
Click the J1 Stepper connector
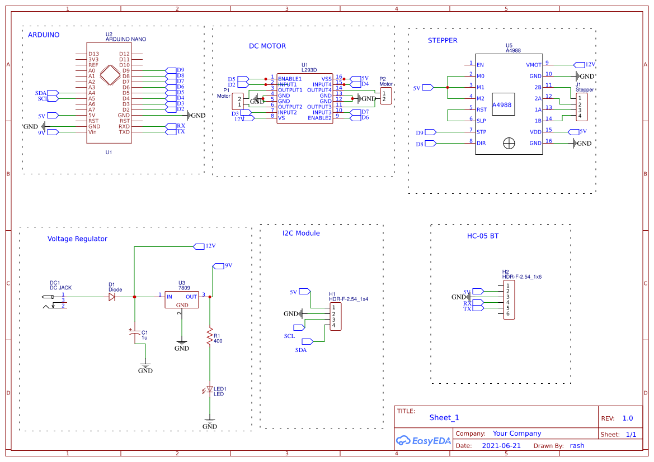(x=582, y=107)
